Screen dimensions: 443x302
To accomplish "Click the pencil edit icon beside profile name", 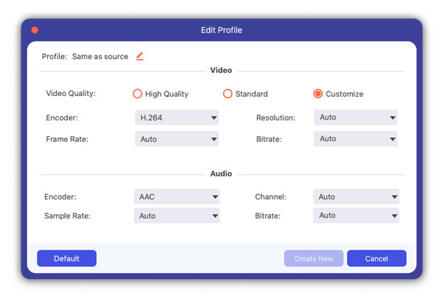I will [140, 56].
